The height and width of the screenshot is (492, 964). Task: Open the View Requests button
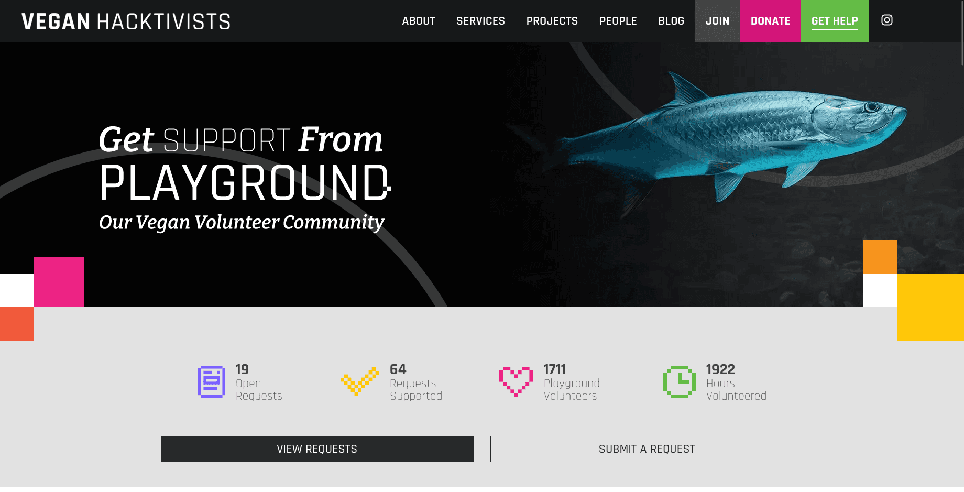[317, 449]
